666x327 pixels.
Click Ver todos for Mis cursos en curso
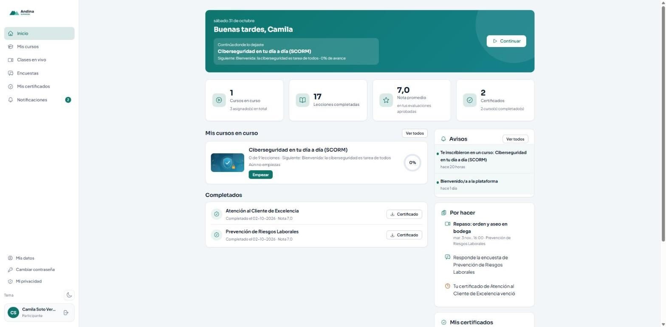click(x=415, y=133)
